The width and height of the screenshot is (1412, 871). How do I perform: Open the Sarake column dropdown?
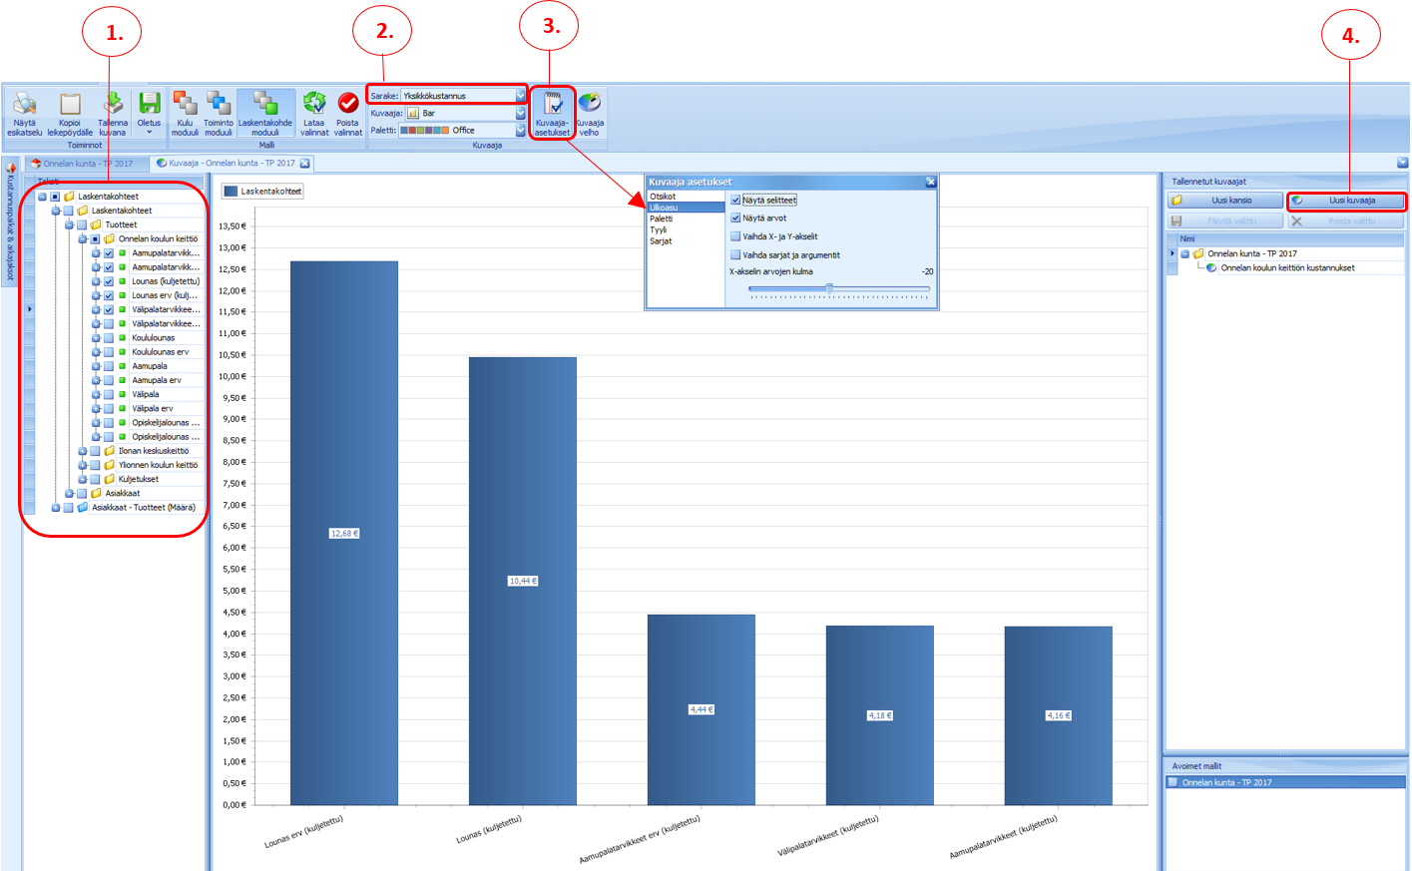point(520,96)
